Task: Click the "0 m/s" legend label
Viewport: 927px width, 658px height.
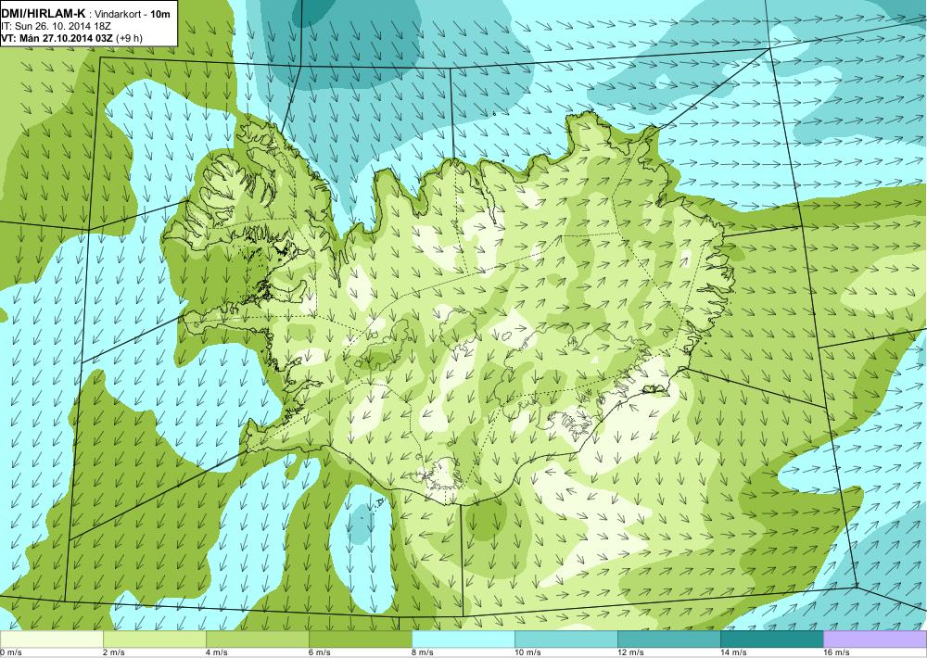Action: pyautogui.click(x=11, y=652)
